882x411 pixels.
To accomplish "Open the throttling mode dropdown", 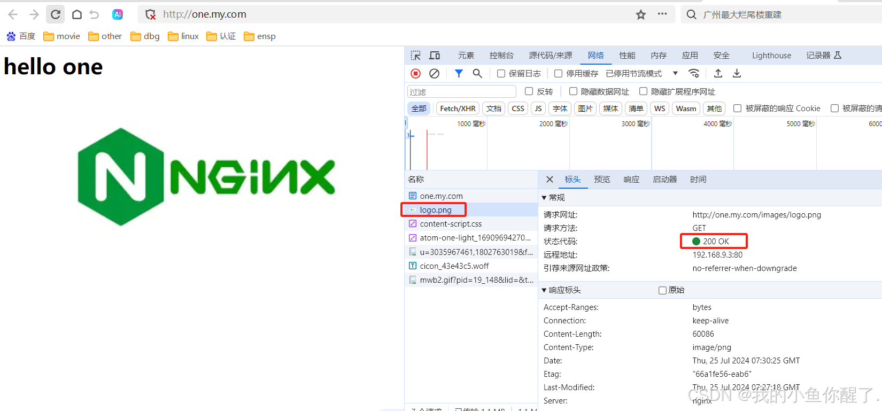I will pyautogui.click(x=642, y=73).
